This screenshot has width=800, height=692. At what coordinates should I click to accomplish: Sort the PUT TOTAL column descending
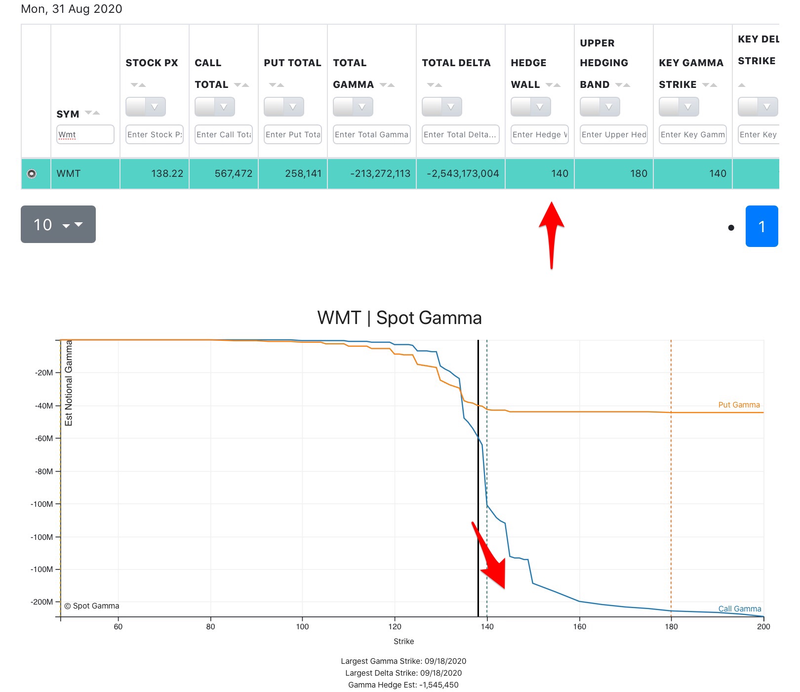point(272,84)
